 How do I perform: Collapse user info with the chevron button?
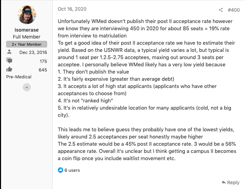click(27, 87)
